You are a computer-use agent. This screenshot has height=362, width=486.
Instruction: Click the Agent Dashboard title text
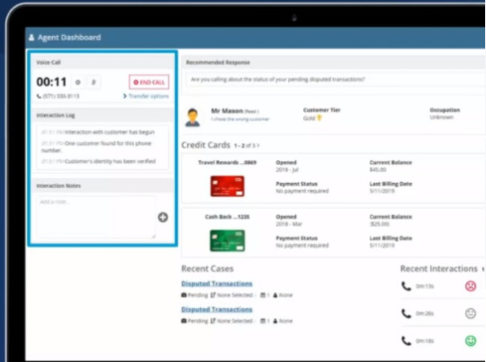[x=69, y=38]
